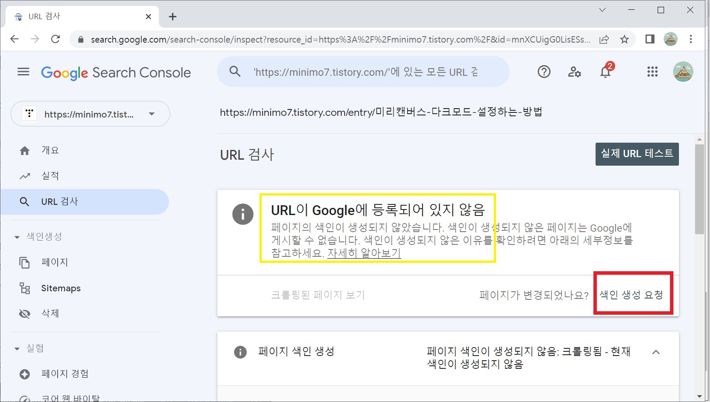Click the 페이지 pages icon
The width and height of the screenshot is (710, 402).
point(25,263)
